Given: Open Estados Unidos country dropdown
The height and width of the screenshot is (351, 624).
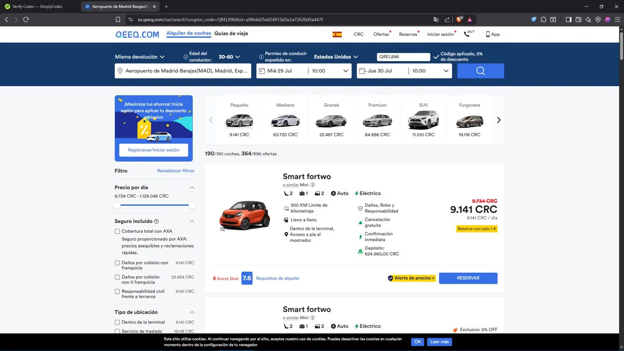Looking at the screenshot, I should pos(336,57).
